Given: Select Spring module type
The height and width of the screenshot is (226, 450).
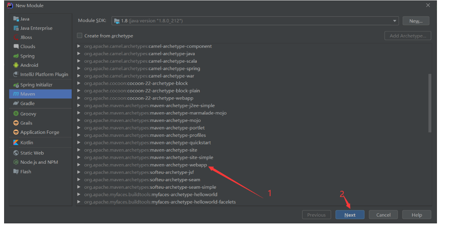Looking at the screenshot, I should [x=40, y=56].
